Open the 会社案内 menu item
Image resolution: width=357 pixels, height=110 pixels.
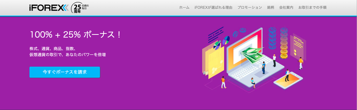[x=286, y=8]
